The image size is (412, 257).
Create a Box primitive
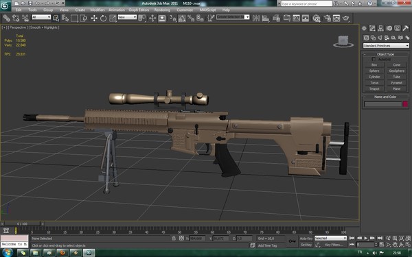[x=374, y=65]
